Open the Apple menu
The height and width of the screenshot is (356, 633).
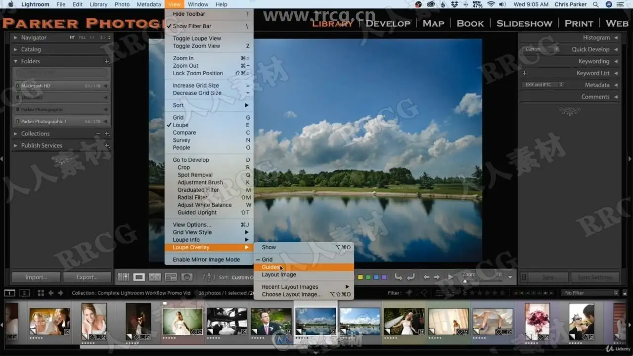click(10, 4)
